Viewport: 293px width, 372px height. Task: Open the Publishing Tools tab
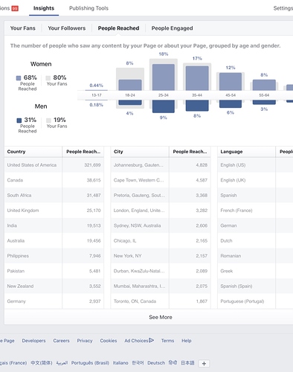(x=88, y=8)
